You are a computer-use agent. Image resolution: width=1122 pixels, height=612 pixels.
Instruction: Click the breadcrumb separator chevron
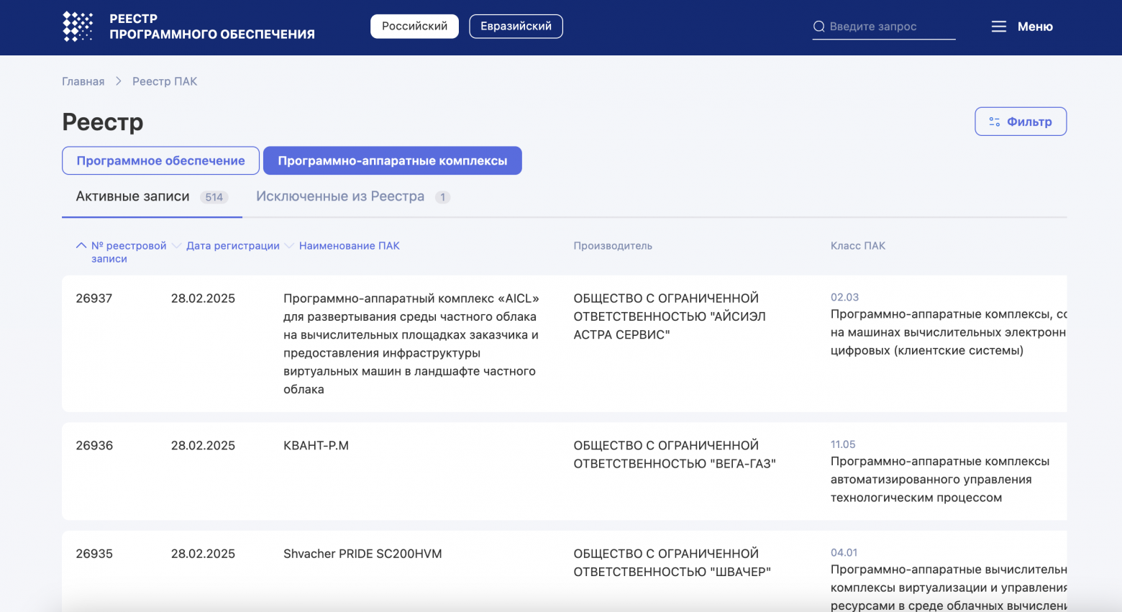pyautogui.click(x=119, y=81)
